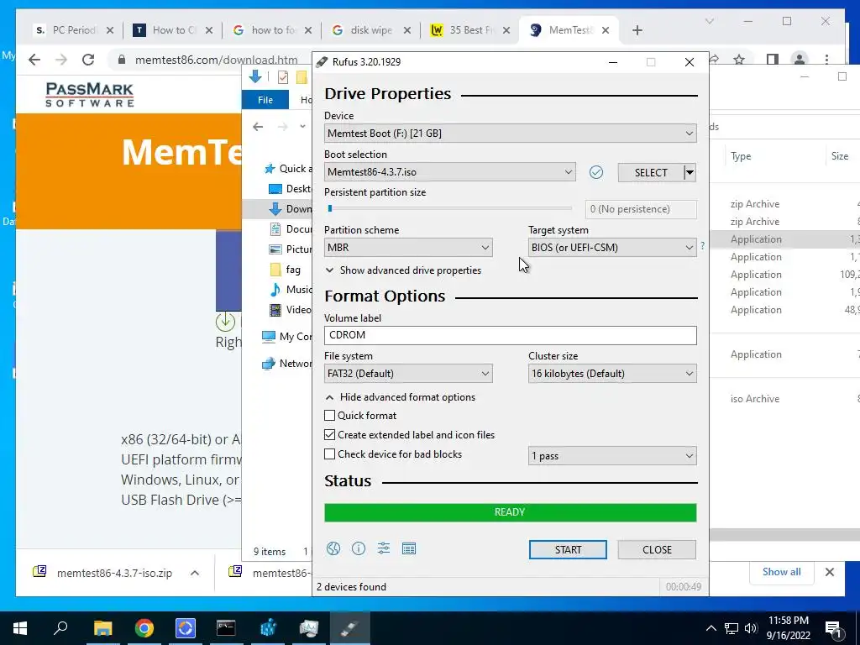The width and height of the screenshot is (860, 645).
Task: Click the START button in Rufus
Action: pyautogui.click(x=568, y=549)
